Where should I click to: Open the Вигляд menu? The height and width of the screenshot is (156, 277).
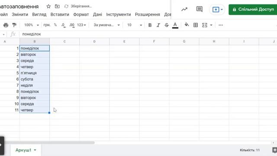[39, 14]
